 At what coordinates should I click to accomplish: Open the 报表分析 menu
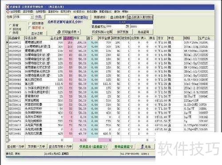[x=66, y=12]
